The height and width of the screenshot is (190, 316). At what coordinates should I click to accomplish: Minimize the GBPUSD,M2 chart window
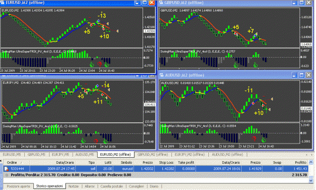point(294,3)
